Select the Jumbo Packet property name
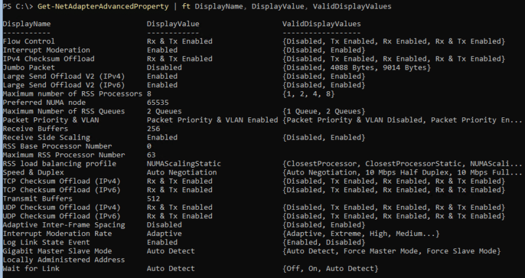Screen dimensions: 525x278 [29, 67]
